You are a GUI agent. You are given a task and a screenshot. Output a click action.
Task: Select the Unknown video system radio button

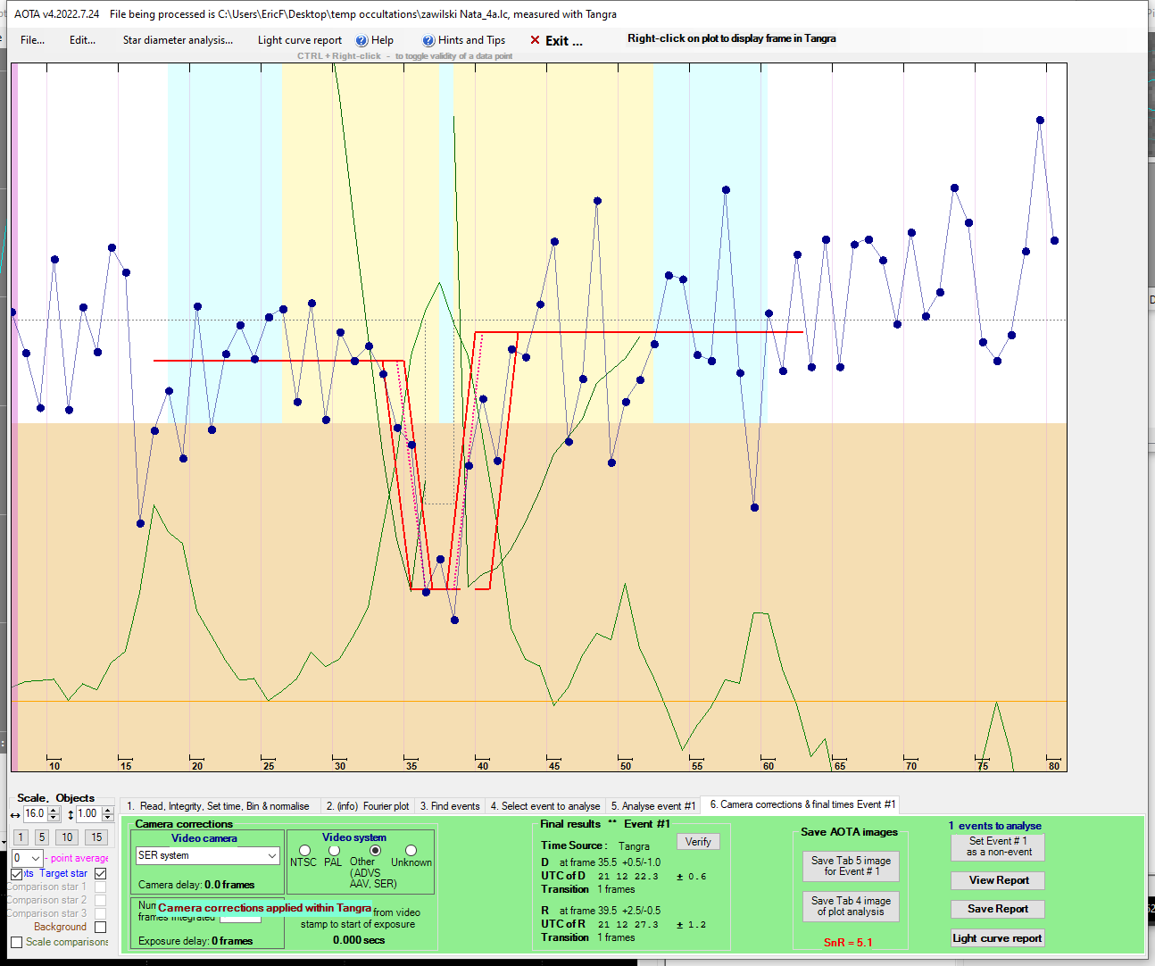(x=411, y=851)
